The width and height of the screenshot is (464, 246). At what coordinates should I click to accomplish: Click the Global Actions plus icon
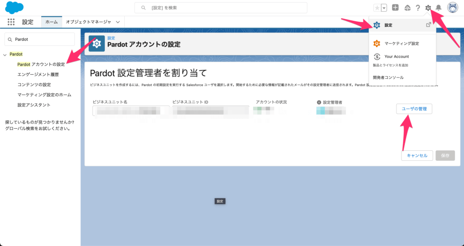pos(395,8)
